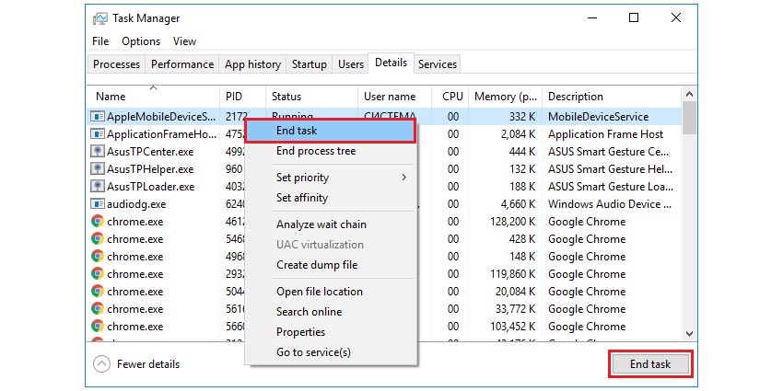
Task: Sort by the Memory (p... column header
Action: (x=505, y=97)
